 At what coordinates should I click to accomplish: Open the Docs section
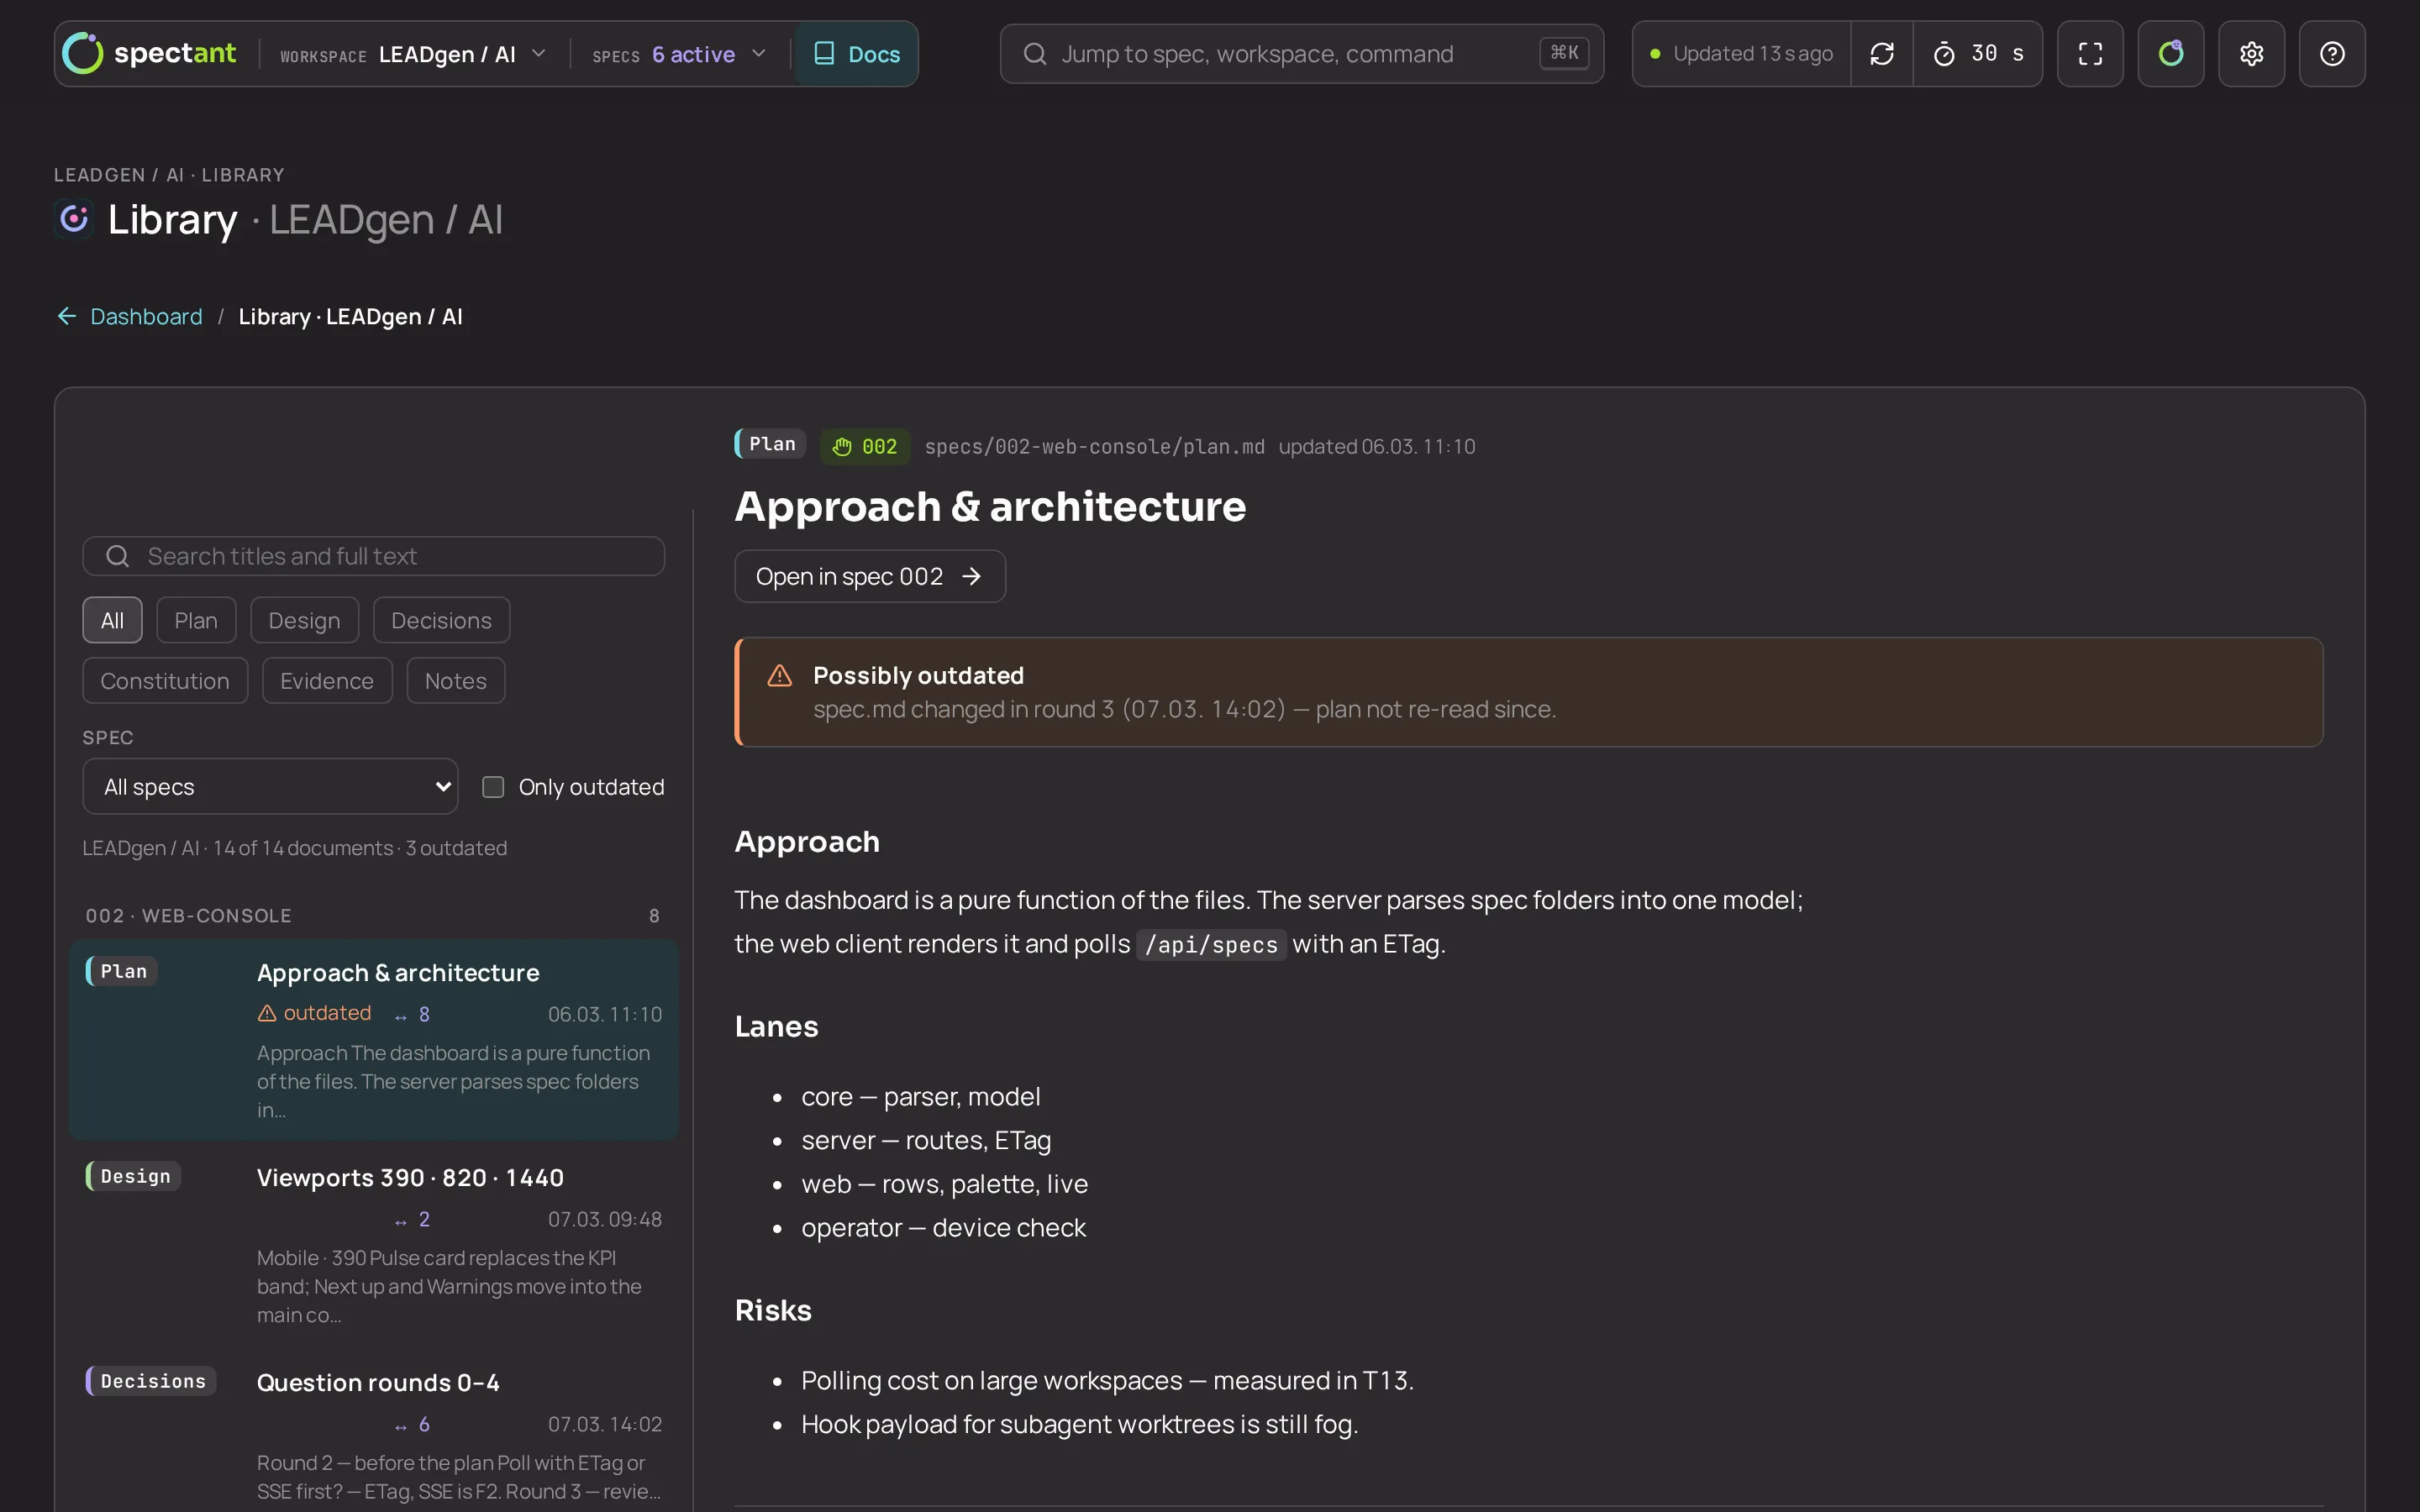[x=856, y=54]
